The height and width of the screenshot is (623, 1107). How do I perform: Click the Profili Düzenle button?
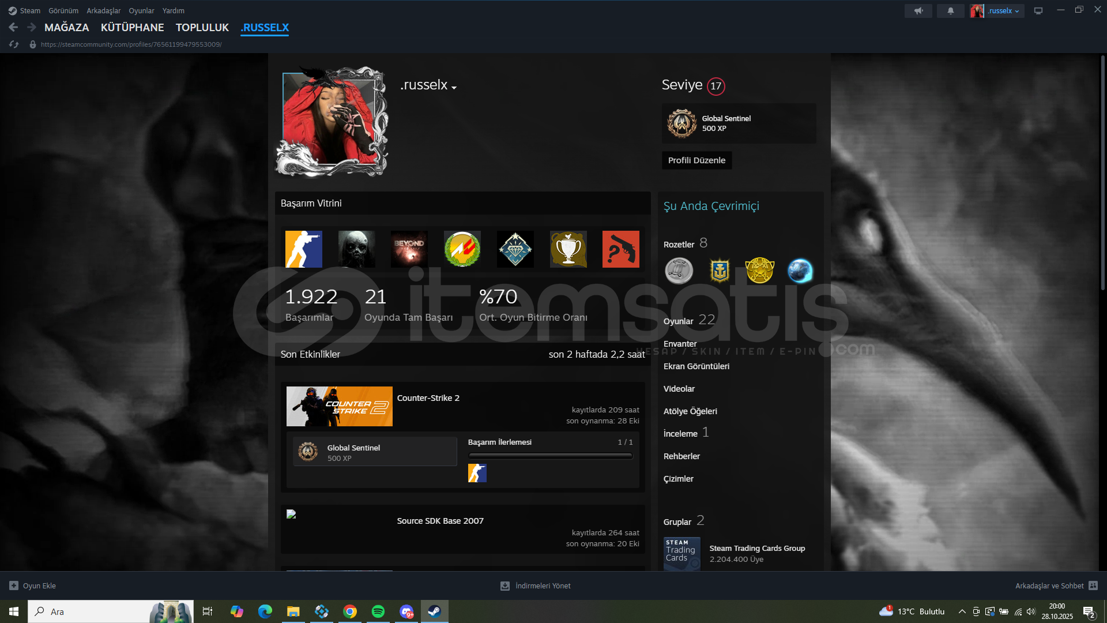click(696, 160)
